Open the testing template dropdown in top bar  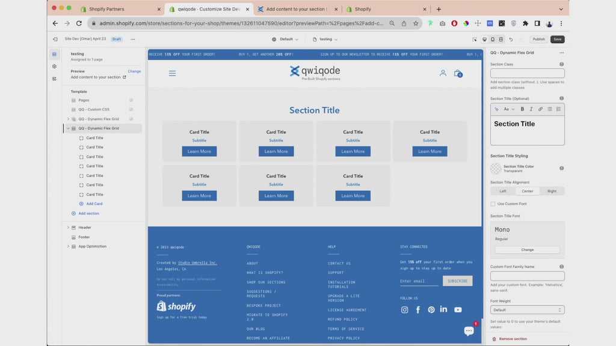[x=325, y=39]
